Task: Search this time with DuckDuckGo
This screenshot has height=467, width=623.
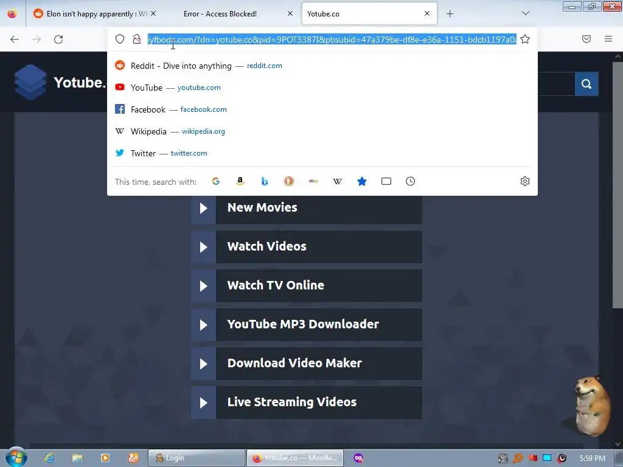Action: click(289, 181)
